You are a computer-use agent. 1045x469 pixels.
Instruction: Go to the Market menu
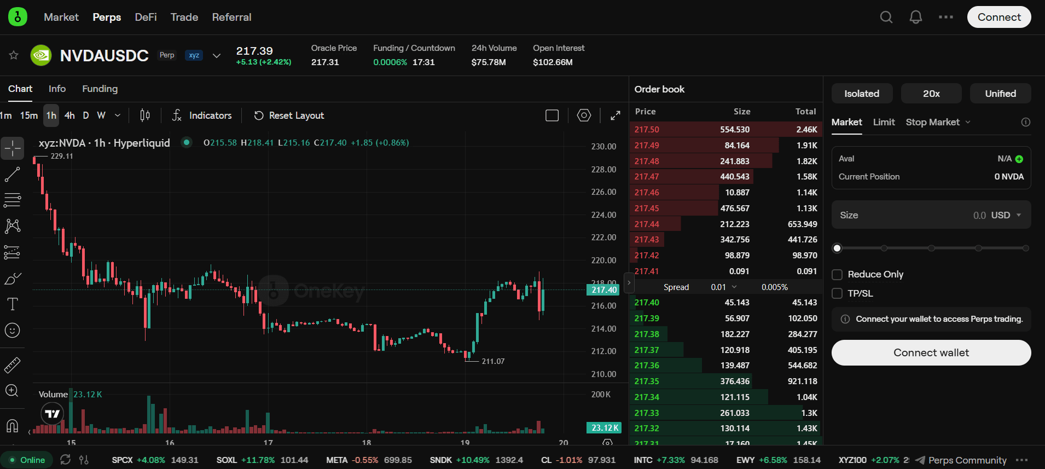coord(61,17)
